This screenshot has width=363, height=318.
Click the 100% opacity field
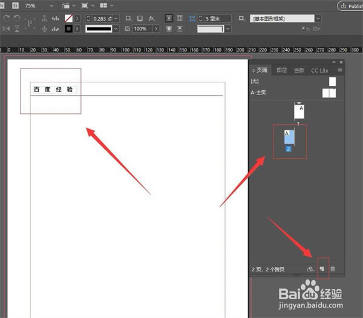(143, 28)
